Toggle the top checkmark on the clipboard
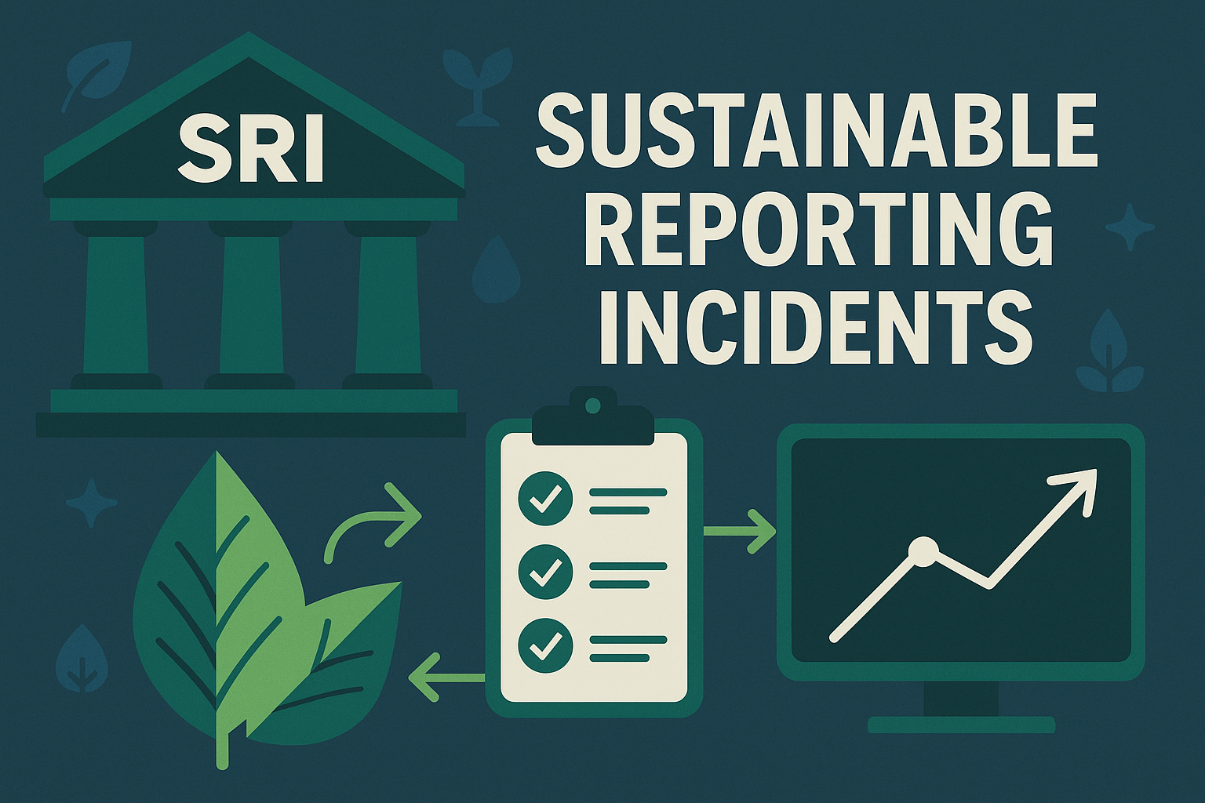The height and width of the screenshot is (803, 1205). pyautogui.click(x=545, y=499)
